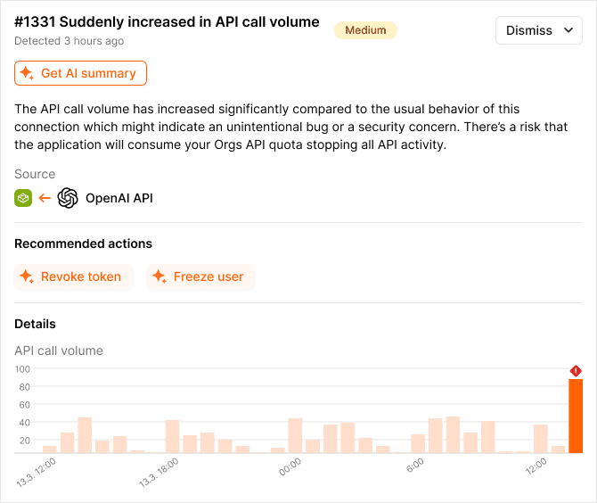Select the bright orange spike bar in chart
This screenshot has width=597, height=503.
tap(576, 416)
